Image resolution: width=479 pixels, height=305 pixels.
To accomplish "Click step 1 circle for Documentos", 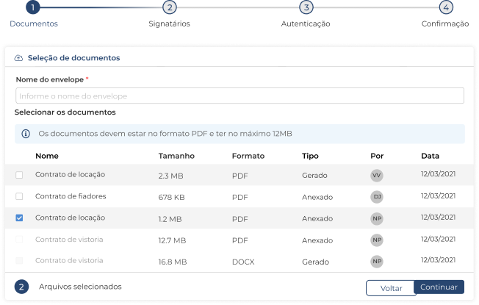I will pyautogui.click(x=32, y=7).
